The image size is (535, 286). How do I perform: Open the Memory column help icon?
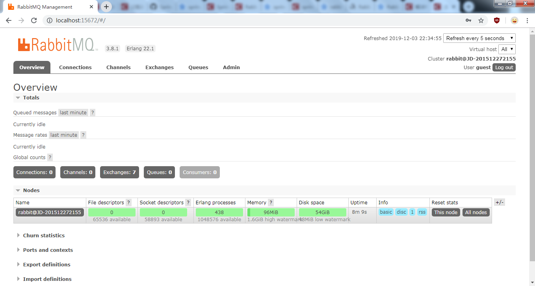(x=270, y=202)
